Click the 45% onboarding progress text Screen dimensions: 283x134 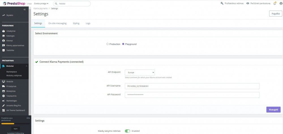coord(28,118)
